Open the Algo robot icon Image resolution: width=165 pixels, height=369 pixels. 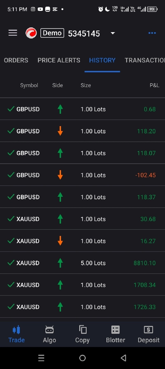point(50,329)
